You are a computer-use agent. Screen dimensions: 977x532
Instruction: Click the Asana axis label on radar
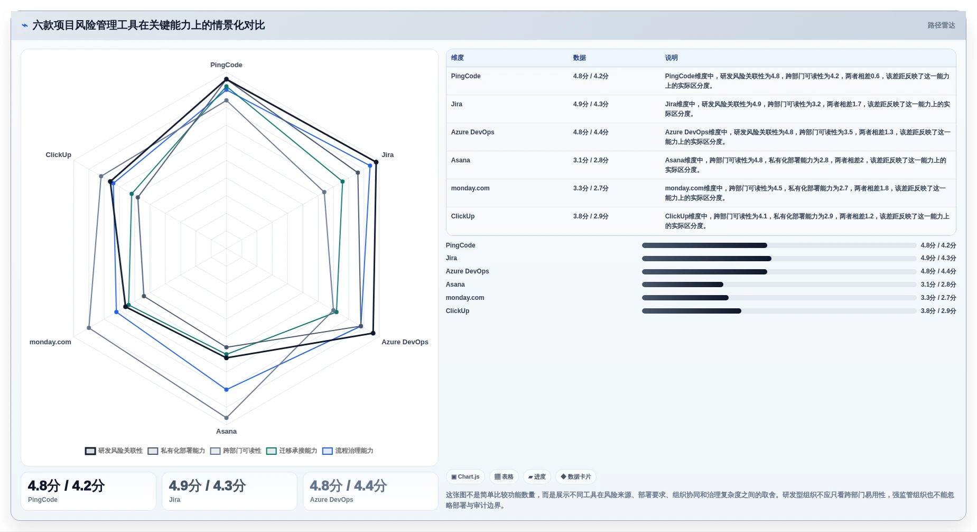click(x=226, y=432)
